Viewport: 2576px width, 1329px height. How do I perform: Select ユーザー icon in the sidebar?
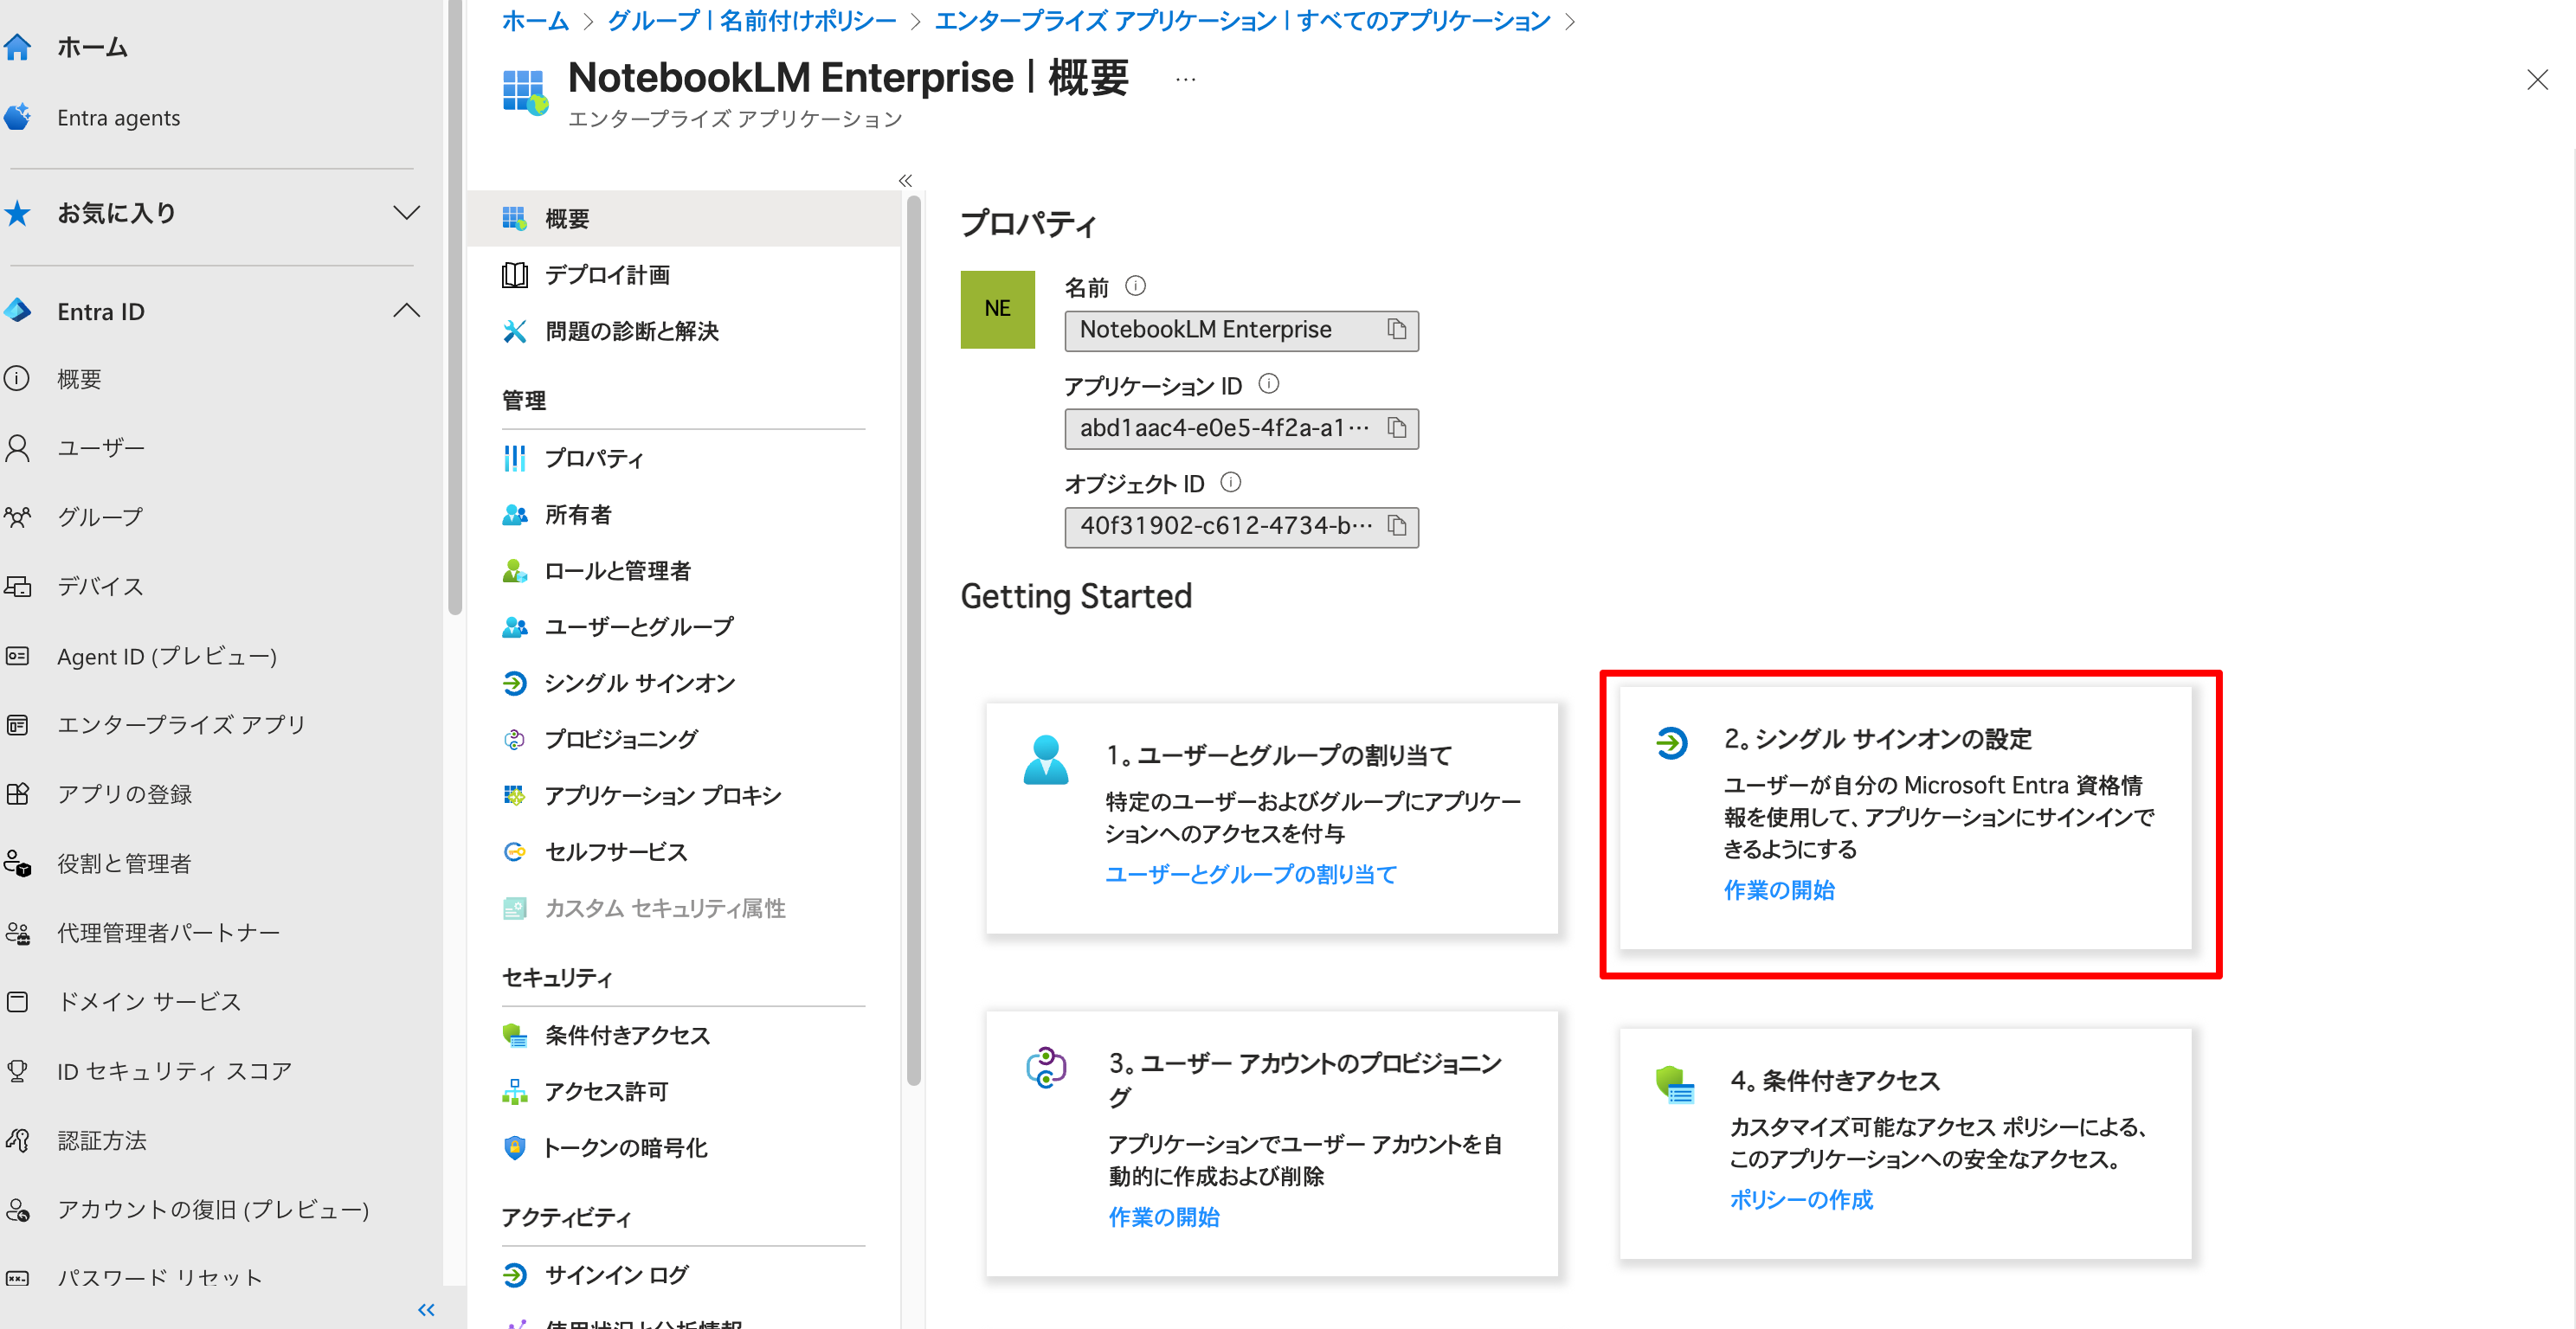click(x=18, y=446)
